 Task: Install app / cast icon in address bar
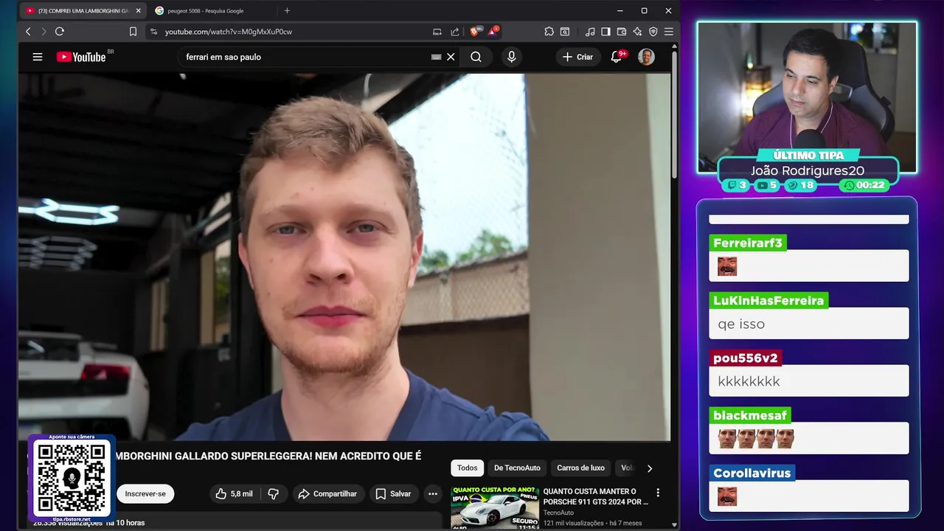click(437, 32)
